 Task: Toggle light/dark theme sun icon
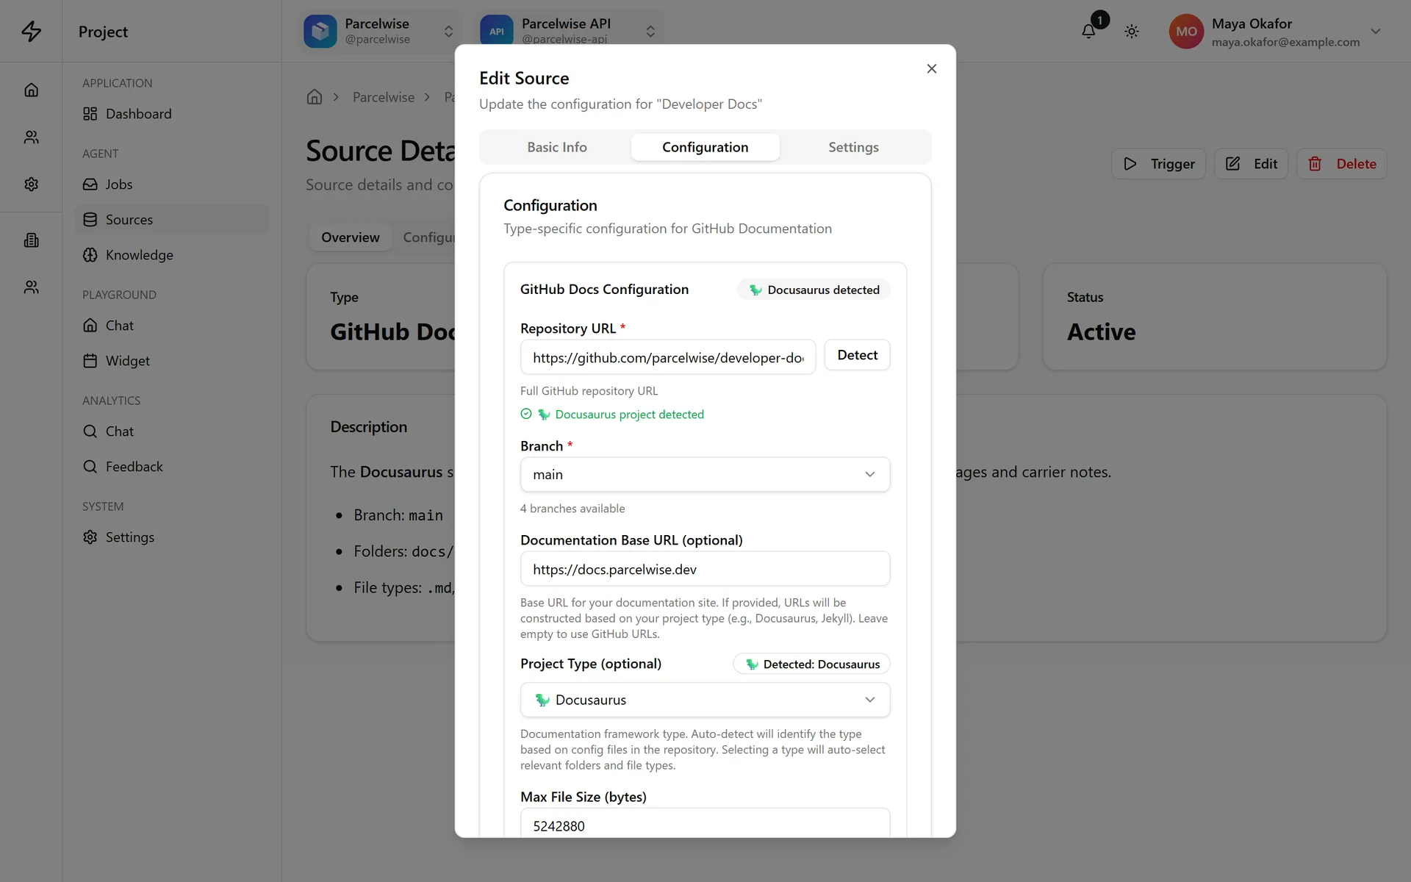[x=1132, y=31]
